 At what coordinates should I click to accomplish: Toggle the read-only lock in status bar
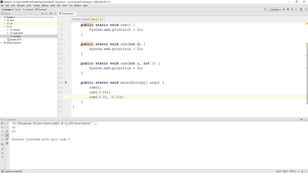point(299,171)
